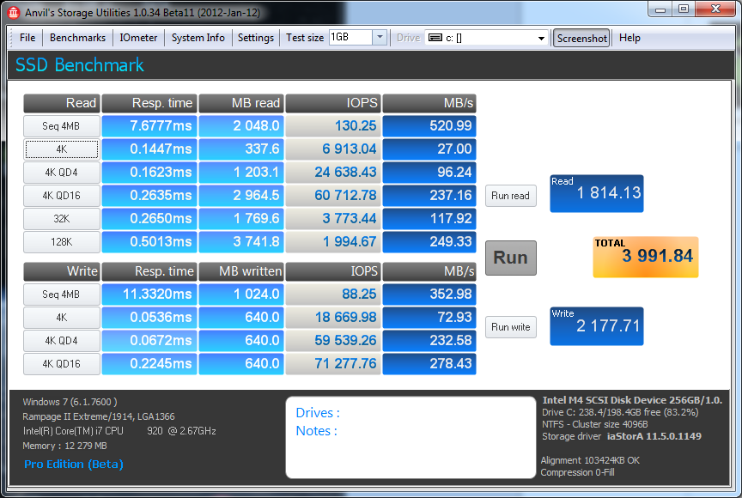Click the 24 638.43 IOPS value

coord(333,172)
